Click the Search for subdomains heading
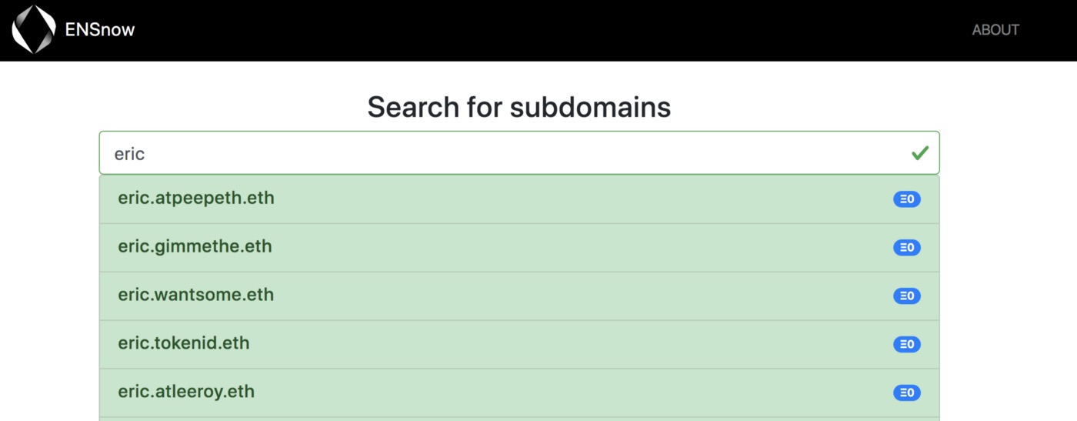Image resolution: width=1077 pixels, height=421 pixels. coord(519,107)
